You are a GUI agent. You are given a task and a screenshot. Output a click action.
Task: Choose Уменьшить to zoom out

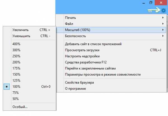tap(21, 36)
